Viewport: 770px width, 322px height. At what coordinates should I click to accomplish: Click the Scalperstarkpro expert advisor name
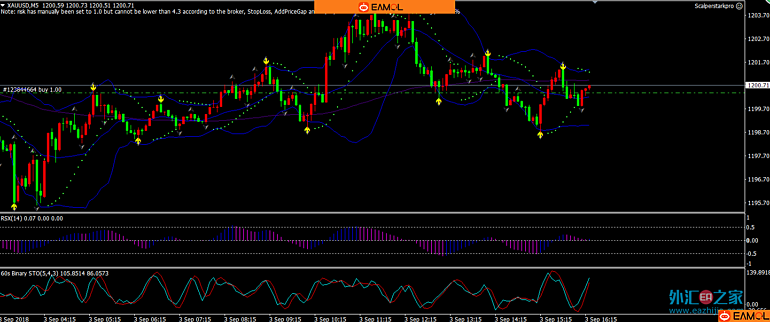[x=714, y=6]
